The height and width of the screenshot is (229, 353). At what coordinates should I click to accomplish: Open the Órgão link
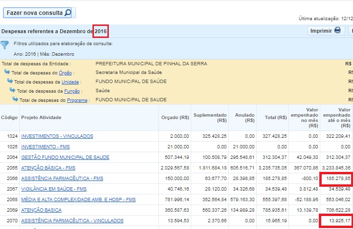tap(65, 73)
